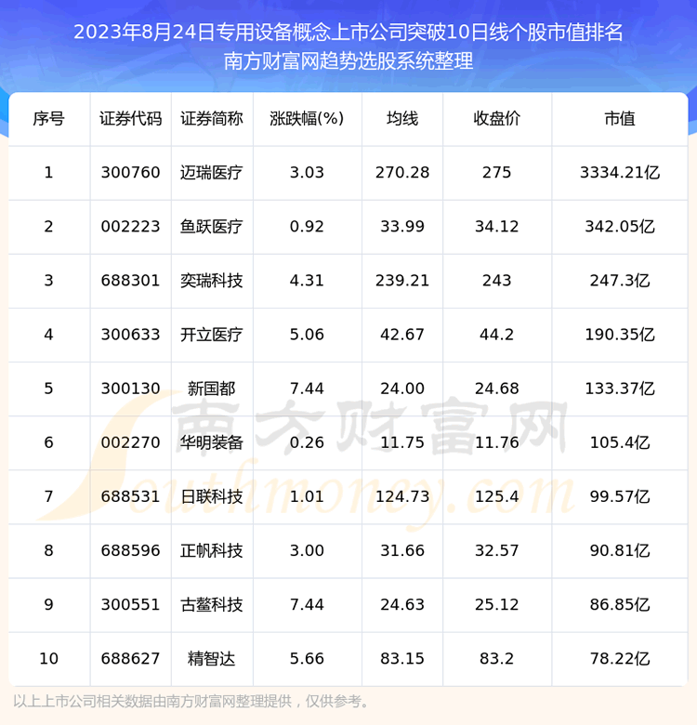Select stock code 688301
Image resolution: width=697 pixels, height=725 pixels.
pyautogui.click(x=130, y=281)
